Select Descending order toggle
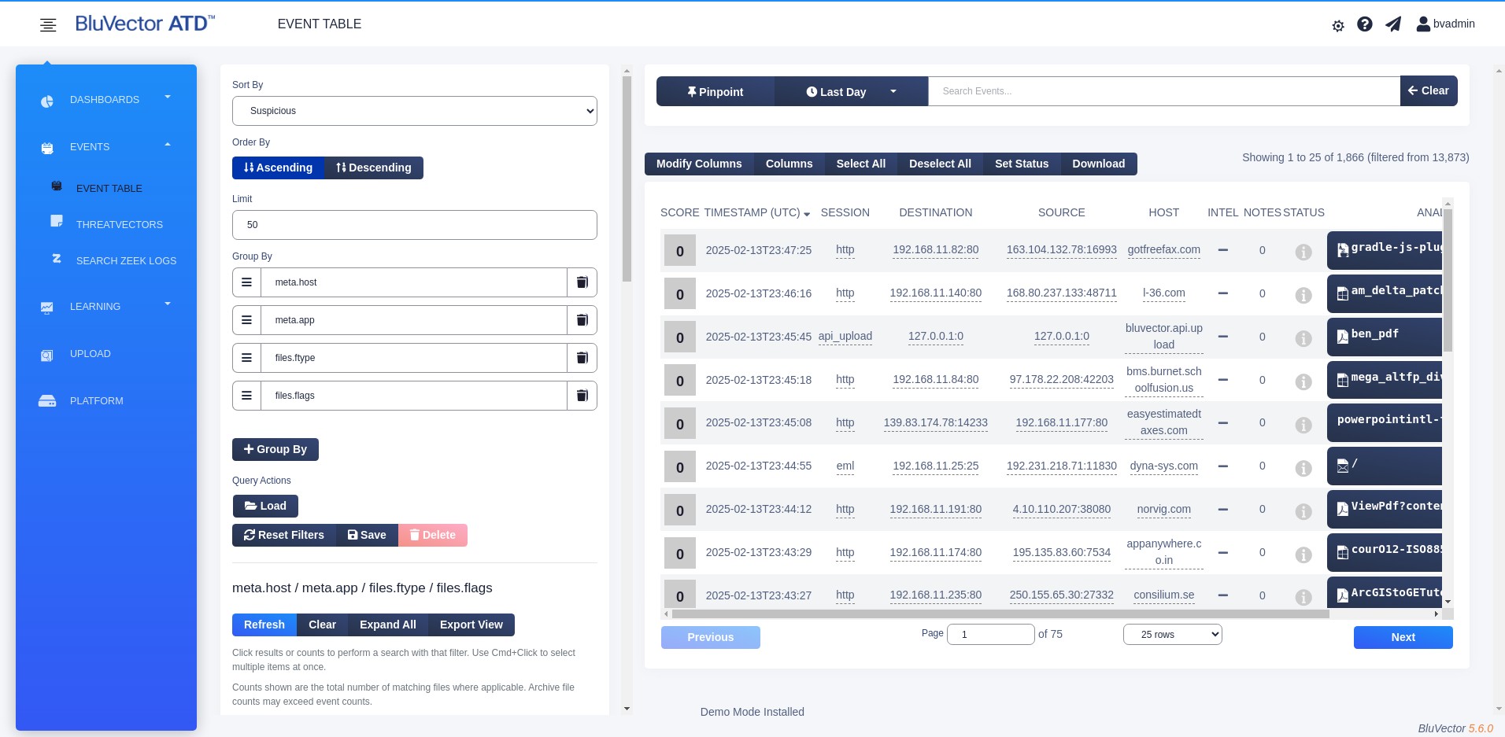The height and width of the screenshot is (737, 1505). point(374,168)
